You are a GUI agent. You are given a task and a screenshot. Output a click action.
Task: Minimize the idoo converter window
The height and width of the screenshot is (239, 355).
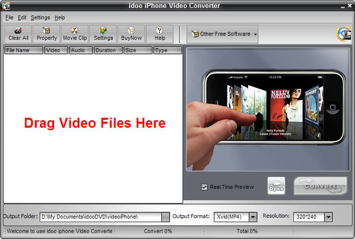tap(343, 7)
